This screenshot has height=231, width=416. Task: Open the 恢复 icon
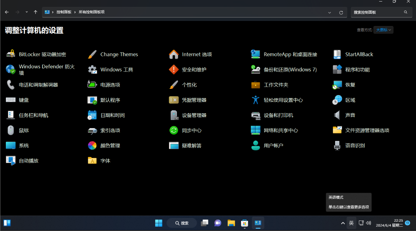(x=337, y=85)
